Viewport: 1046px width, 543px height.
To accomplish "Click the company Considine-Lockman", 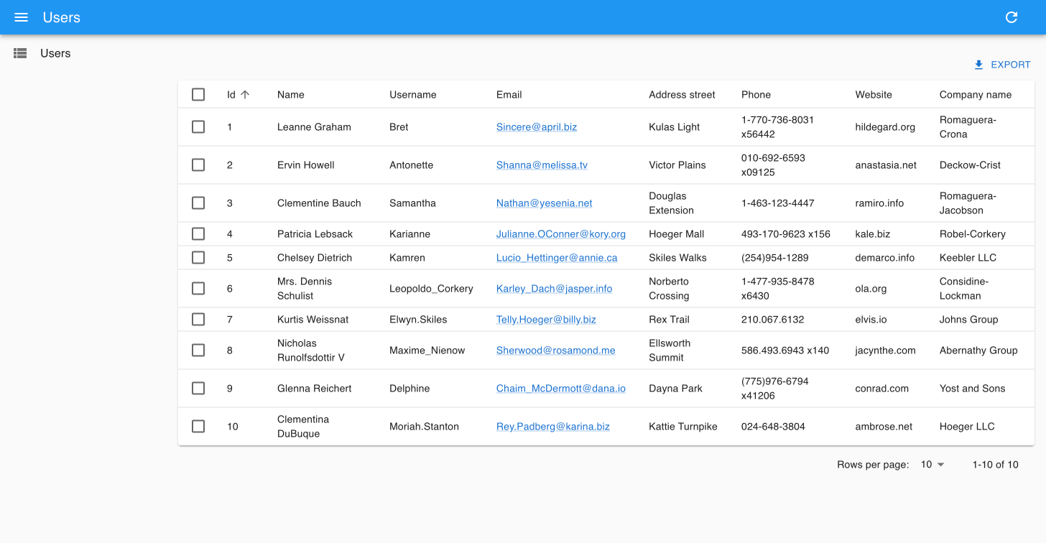I will pyautogui.click(x=964, y=288).
